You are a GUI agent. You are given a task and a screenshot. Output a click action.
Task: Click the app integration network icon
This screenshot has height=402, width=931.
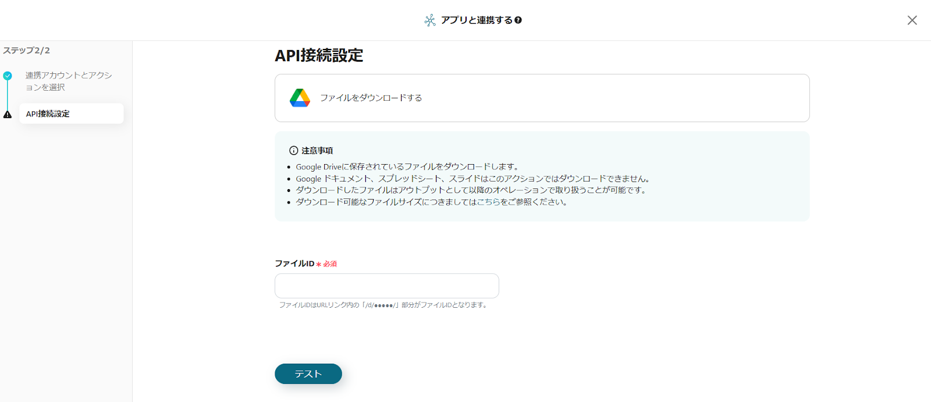tap(430, 20)
